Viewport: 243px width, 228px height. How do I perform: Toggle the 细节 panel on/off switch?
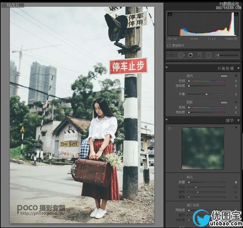pyautogui.click(x=167, y=120)
